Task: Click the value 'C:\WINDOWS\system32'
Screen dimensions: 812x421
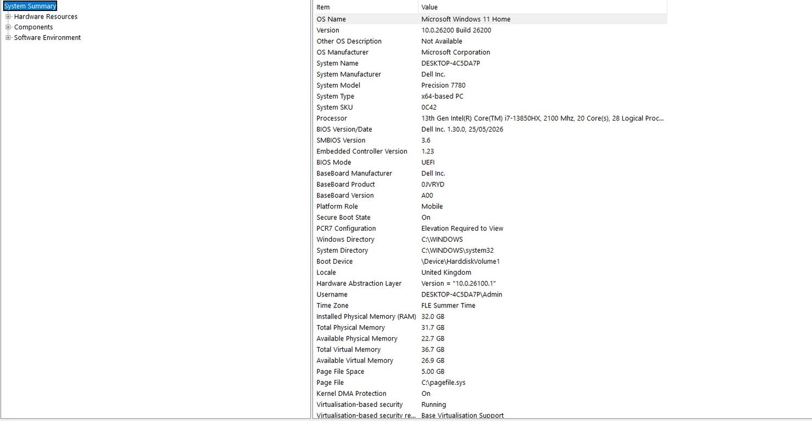Action: (x=458, y=249)
